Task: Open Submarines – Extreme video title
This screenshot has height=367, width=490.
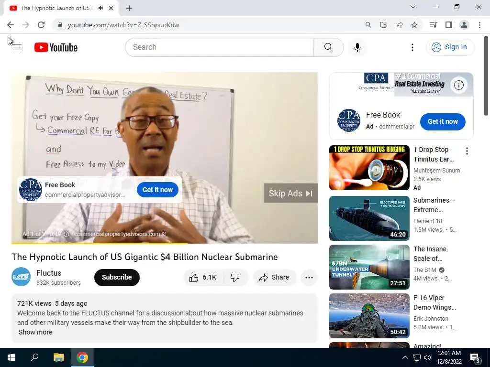Action: [x=434, y=205]
